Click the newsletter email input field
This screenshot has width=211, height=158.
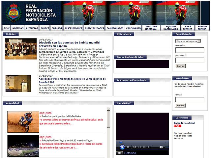(190, 99)
